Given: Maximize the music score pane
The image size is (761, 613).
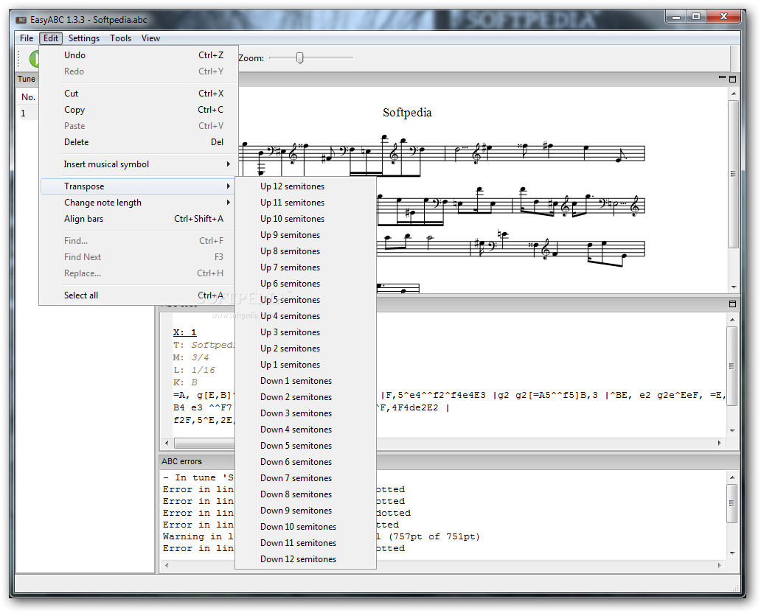Looking at the screenshot, I should pyautogui.click(x=733, y=79).
